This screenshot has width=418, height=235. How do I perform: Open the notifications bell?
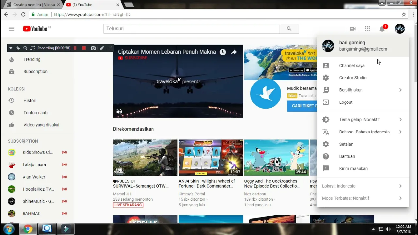[x=382, y=29]
